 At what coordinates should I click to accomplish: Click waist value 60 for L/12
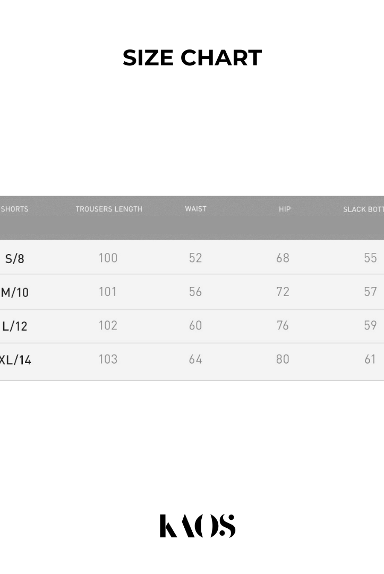click(x=195, y=325)
